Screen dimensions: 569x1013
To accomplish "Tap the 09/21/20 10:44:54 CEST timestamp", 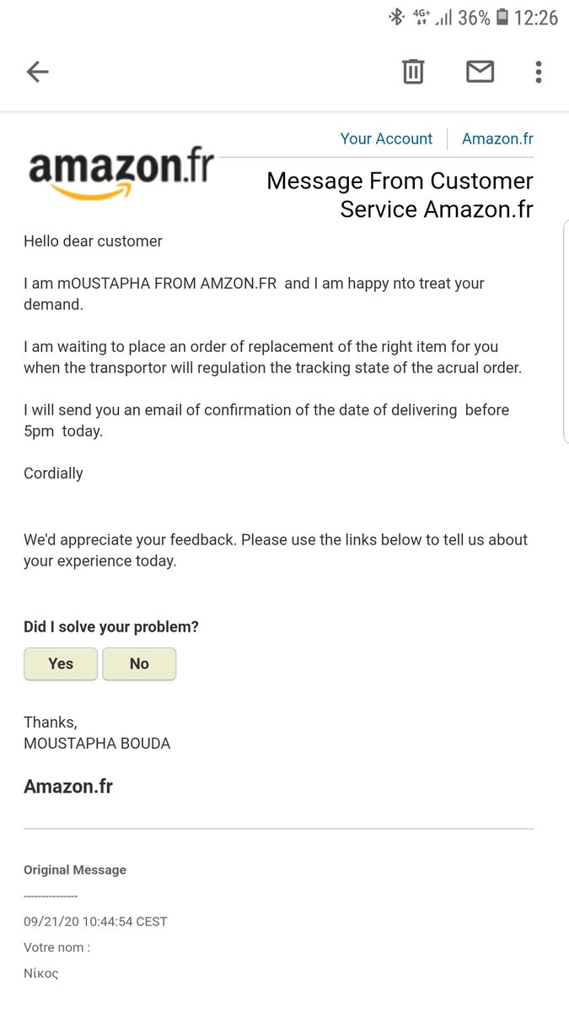I will click(95, 921).
